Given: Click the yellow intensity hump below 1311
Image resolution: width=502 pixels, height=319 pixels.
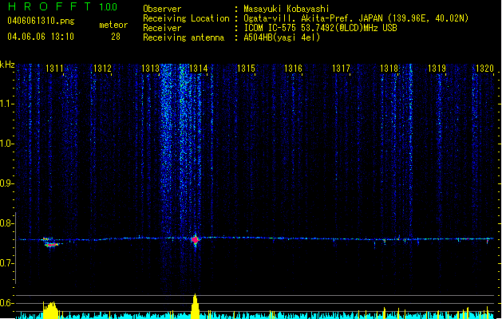Looking at the screenshot, I should [x=50, y=310].
